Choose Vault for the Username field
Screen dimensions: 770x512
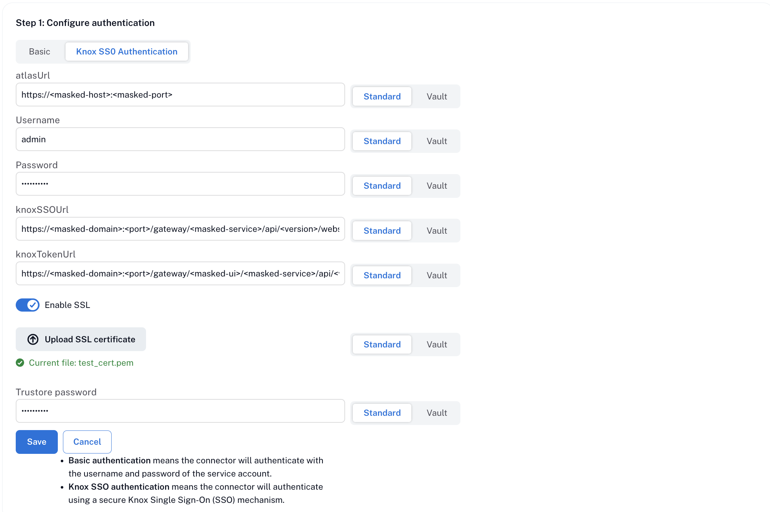(437, 141)
